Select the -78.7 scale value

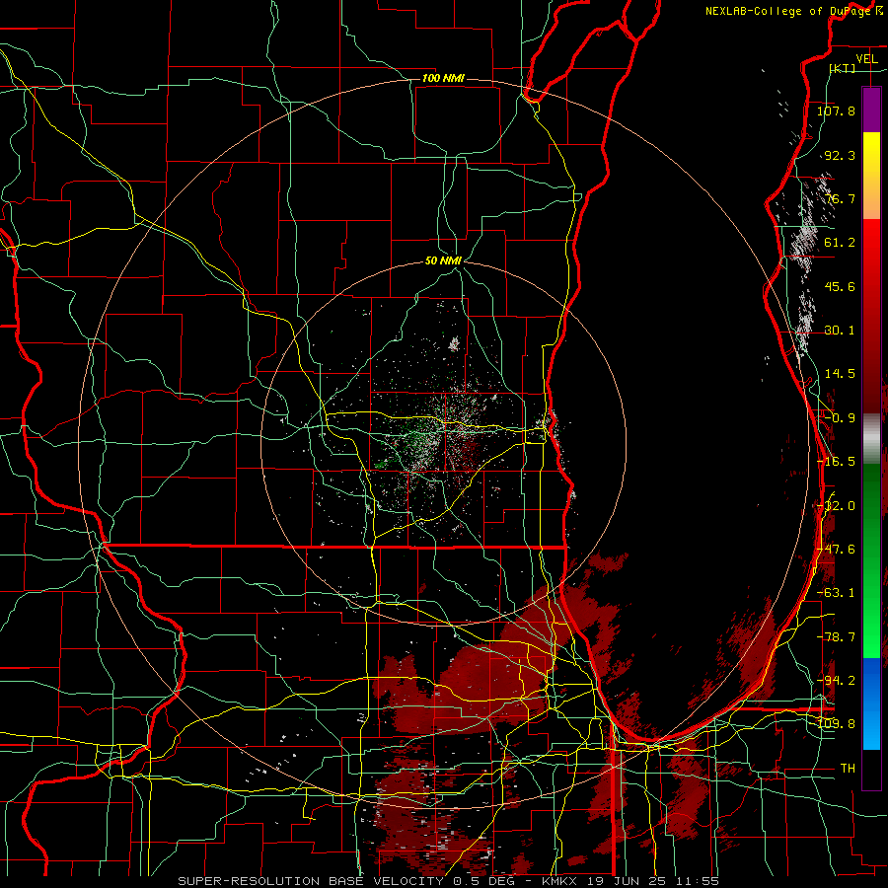pos(836,637)
